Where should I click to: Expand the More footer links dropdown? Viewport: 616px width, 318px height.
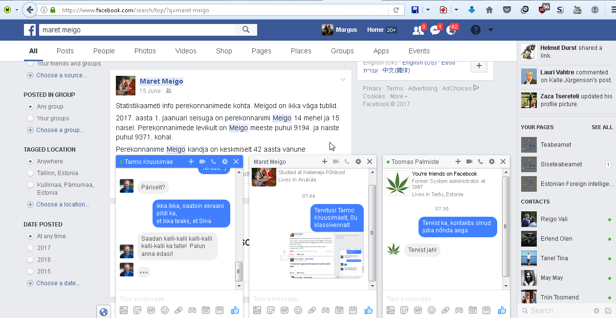(x=398, y=96)
